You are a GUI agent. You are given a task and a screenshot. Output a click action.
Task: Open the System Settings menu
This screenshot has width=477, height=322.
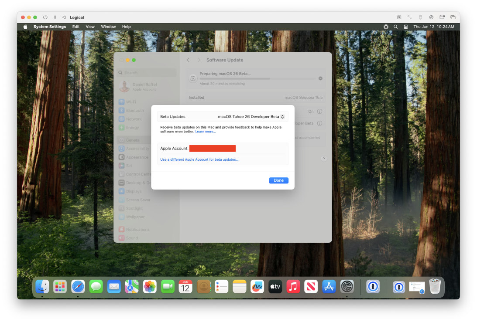coord(50,27)
